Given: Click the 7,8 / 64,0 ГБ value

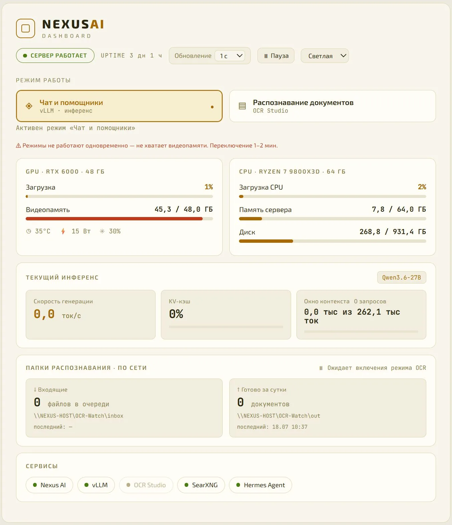Looking at the screenshot, I should [x=399, y=210].
